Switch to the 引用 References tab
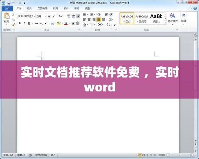This screenshot has height=159, width=199. point(55,8)
